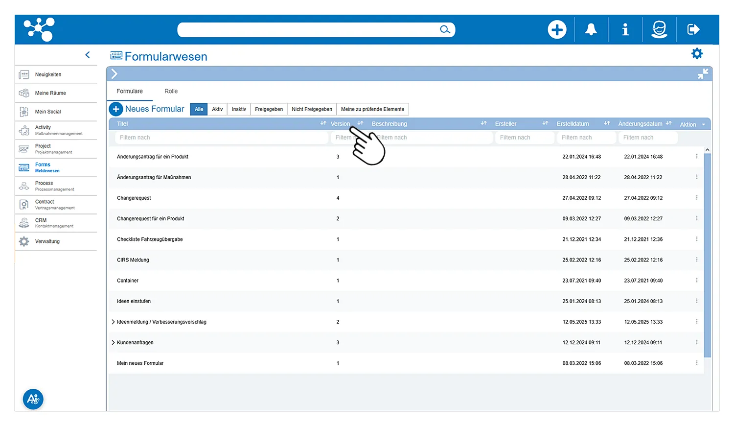Select the Aktiv filter toggle

click(x=217, y=109)
